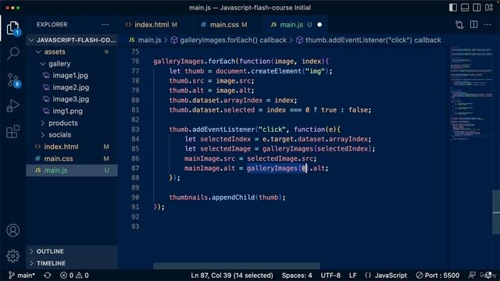Viewport: 500px width, 281px height.
Task: Change encoding via UTF-8 status item
Action: click(330, 276)
